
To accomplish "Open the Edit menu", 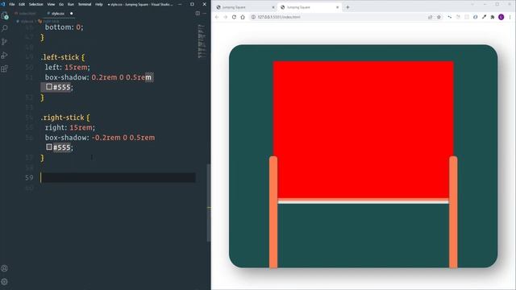I will [x=22, y=4].
